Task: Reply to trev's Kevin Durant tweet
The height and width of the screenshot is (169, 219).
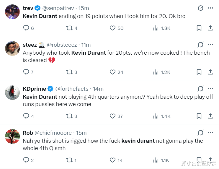Action: click(x=26, y=28)
